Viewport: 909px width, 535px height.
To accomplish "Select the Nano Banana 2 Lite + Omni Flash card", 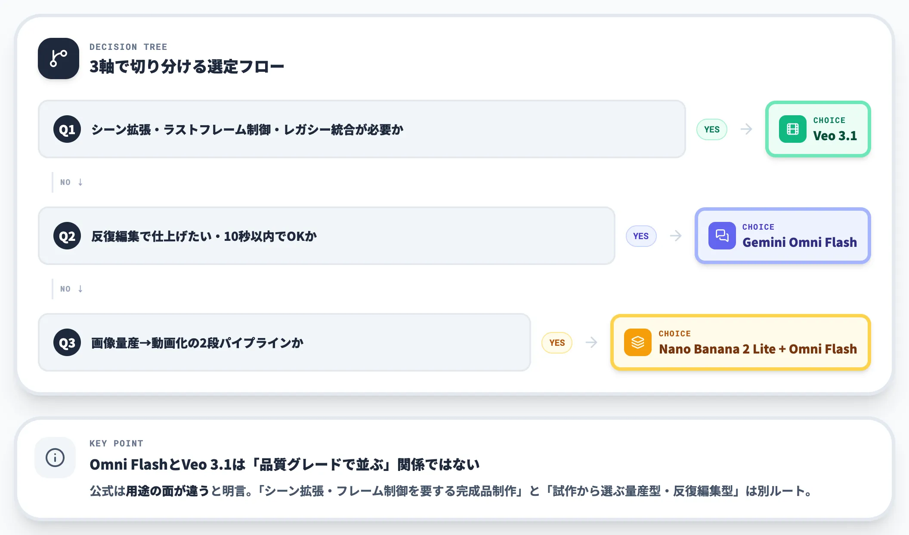I will pos(740,342).
